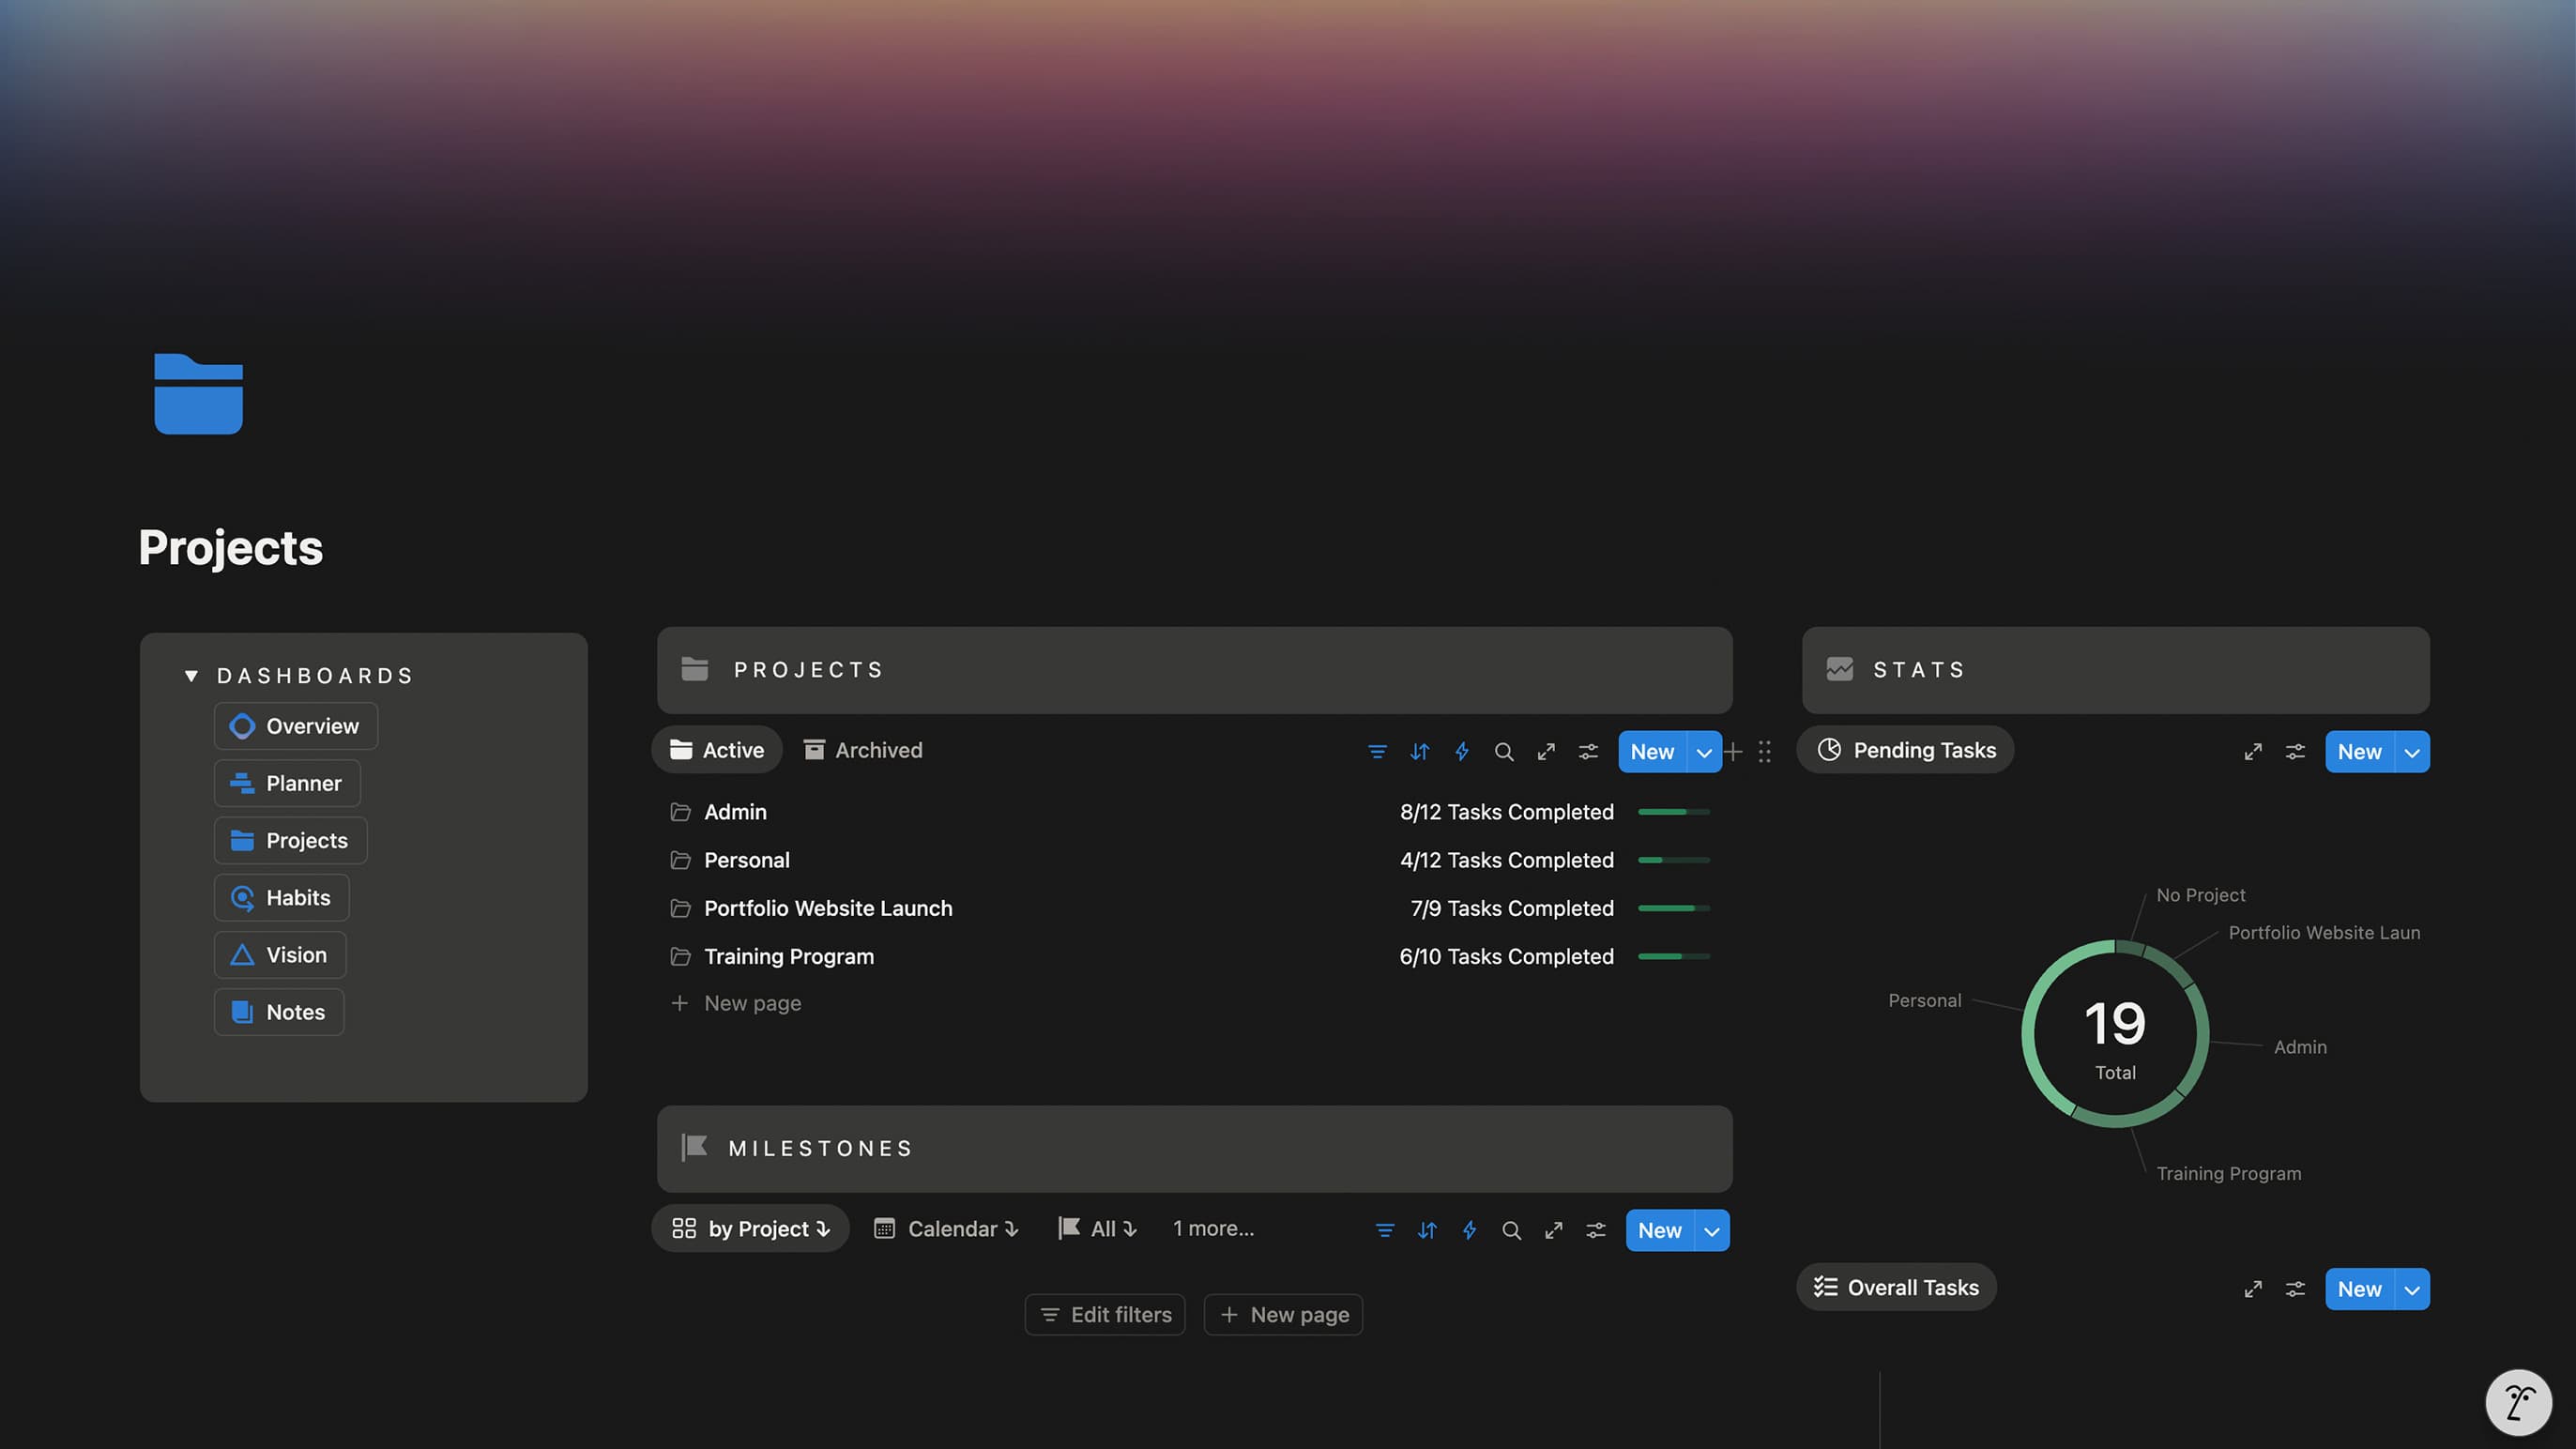Collapse the Dashboards section

pos(191,675)
